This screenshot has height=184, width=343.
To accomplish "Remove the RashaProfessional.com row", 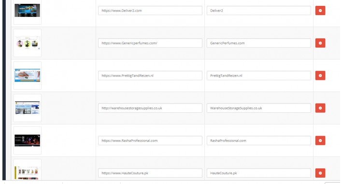I will [320, 140].
